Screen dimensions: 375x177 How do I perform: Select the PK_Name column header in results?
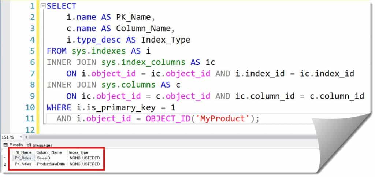(x=23, y=152)
